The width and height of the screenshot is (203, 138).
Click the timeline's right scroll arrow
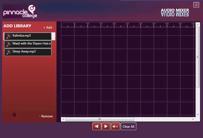click(193, 119)
